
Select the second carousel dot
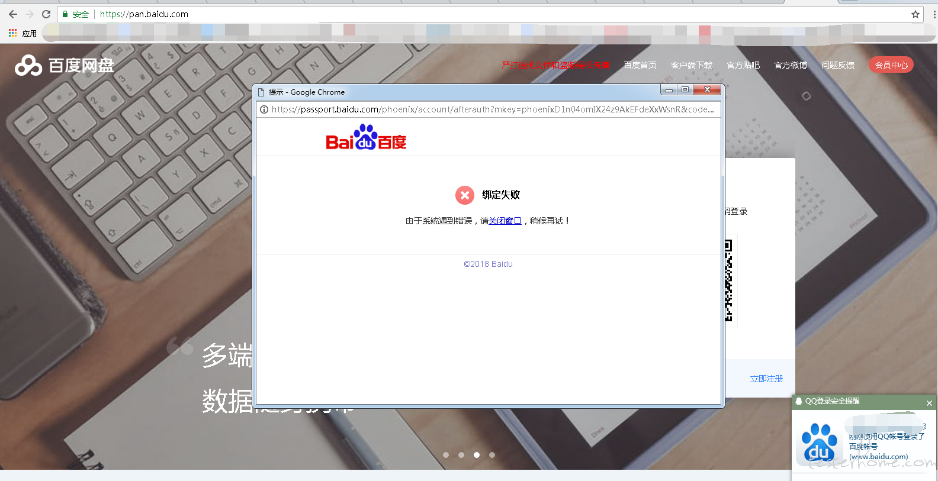tap(461, 455)
